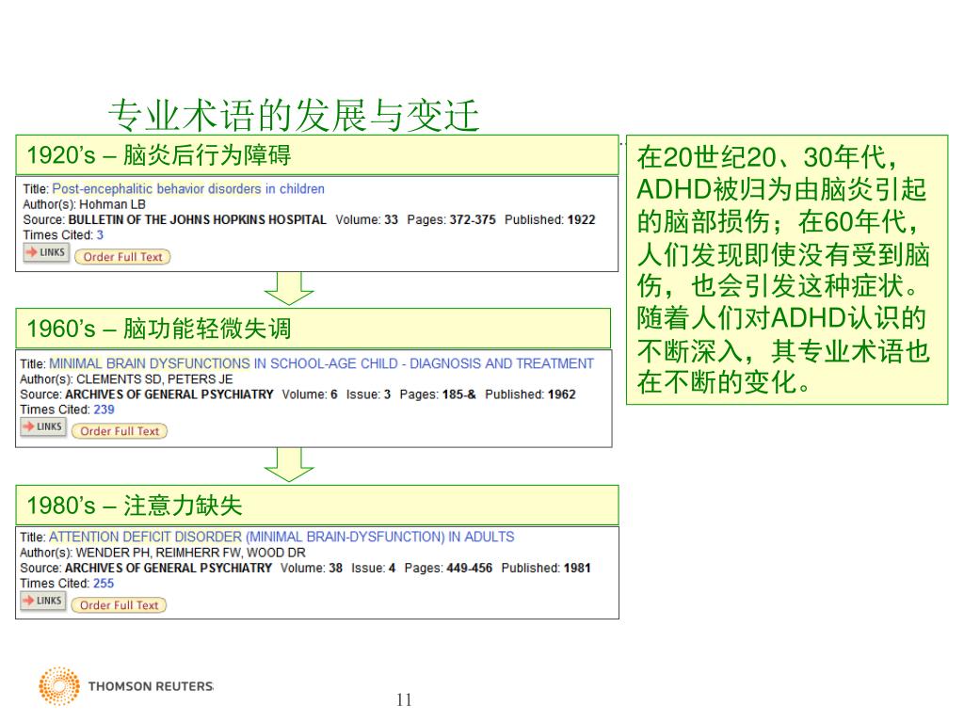
Task: Select the 1920's 脑炎后行为障碍 header box
Action: click(316, 154)
